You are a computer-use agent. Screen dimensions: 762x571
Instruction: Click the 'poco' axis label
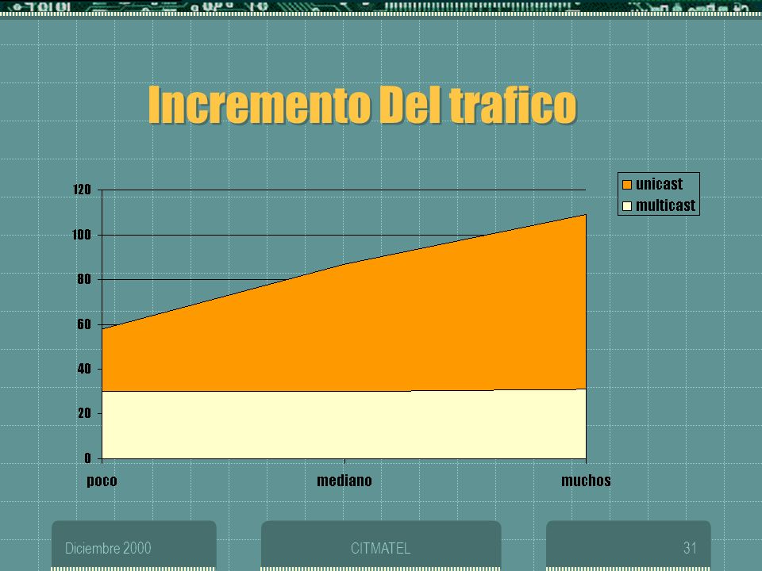(102, 481)
